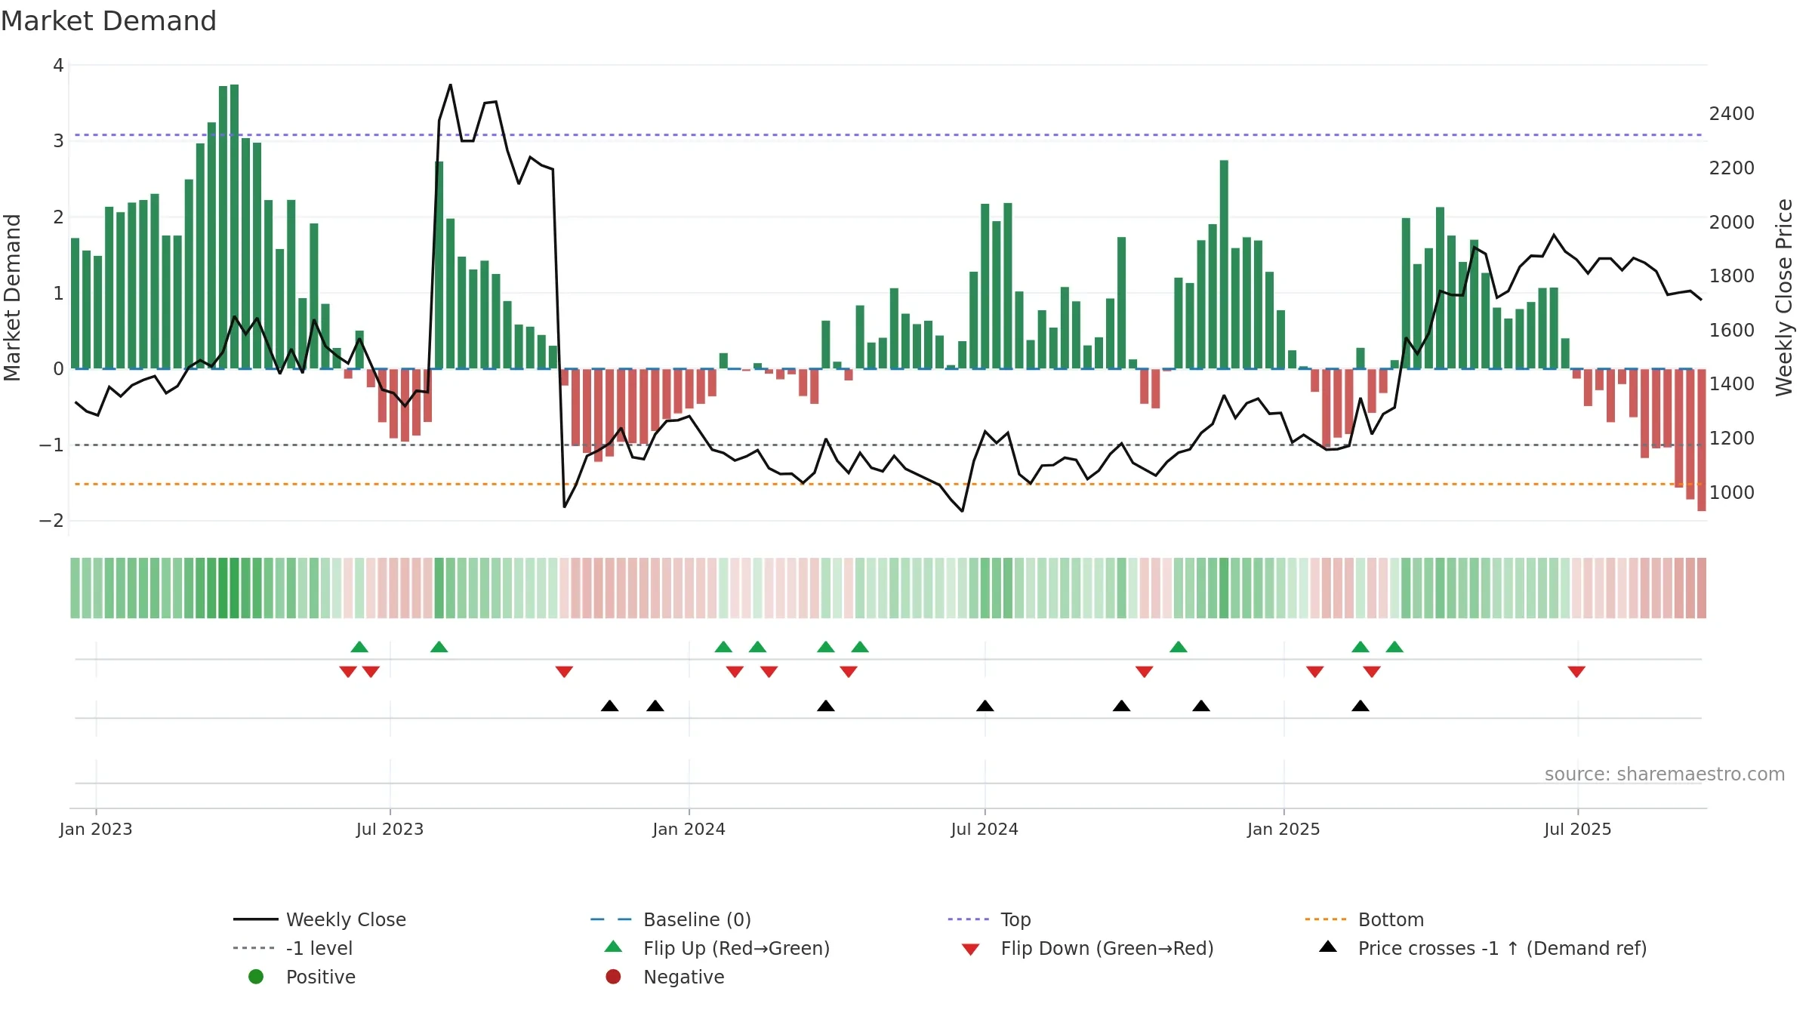Click the 1800 price axis tick label

coord(1732,276)
